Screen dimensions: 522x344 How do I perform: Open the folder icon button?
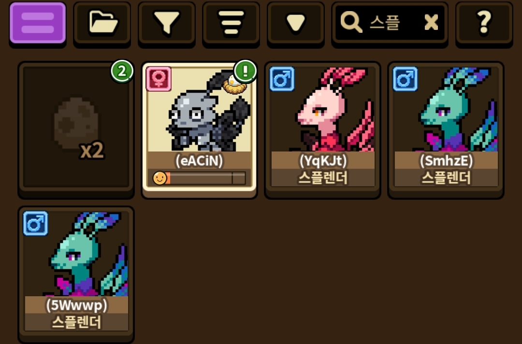(x=102, y=23)
